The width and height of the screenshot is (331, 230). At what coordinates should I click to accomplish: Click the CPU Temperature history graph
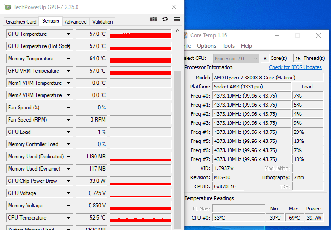tap(140, 218)
